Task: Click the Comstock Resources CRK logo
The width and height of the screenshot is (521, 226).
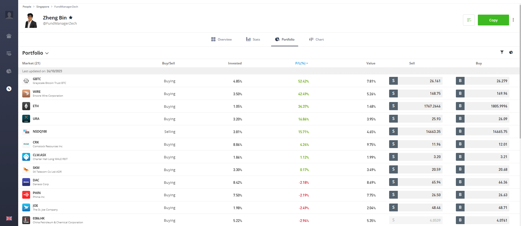Action: pyautogui.click(x=26, y=144)
